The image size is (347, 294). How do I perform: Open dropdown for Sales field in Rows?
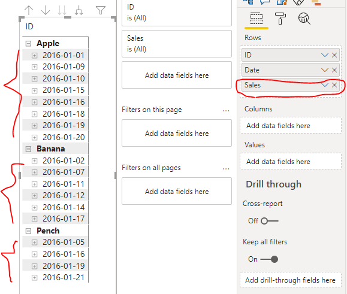pyautogui.click(x=325, y=85)
